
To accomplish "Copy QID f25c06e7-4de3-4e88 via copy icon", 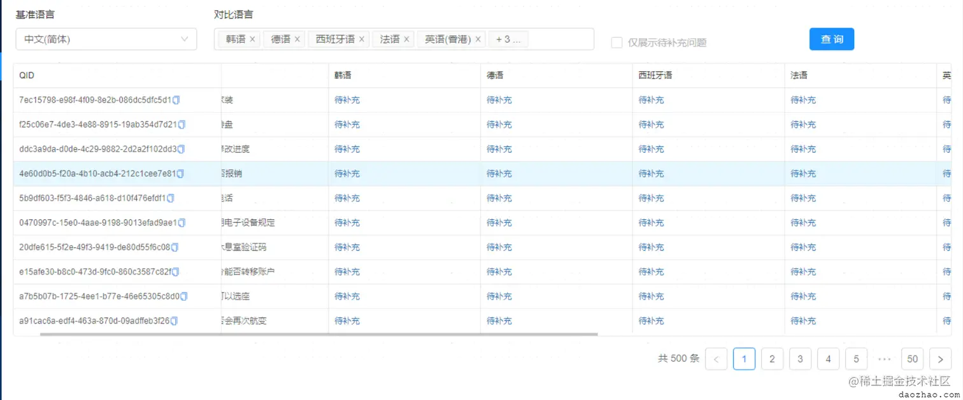I will tap(182, 124).
